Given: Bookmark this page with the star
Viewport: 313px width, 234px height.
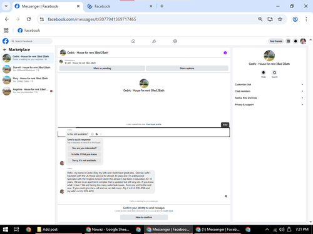Looking at the screenshot, I should [280, 19].
